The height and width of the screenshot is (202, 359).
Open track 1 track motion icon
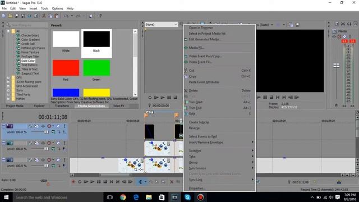click(x=36, y=126)
